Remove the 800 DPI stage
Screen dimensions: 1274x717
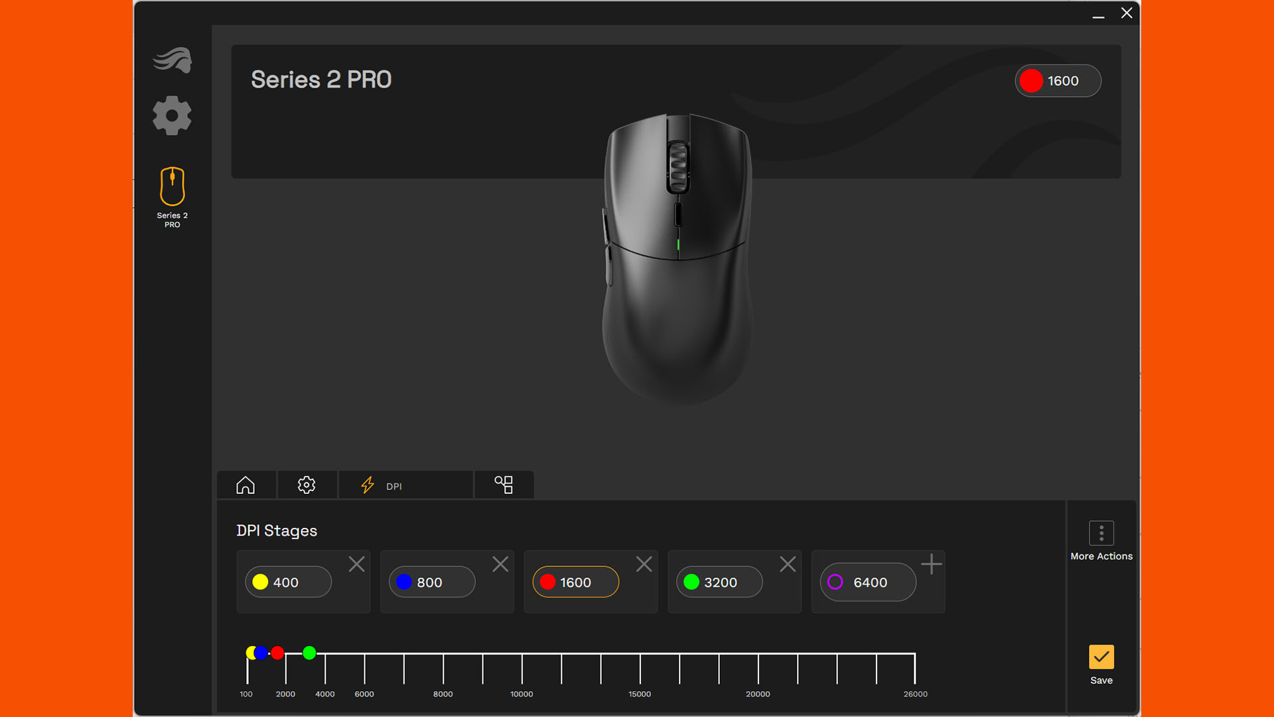coord(500,564)
